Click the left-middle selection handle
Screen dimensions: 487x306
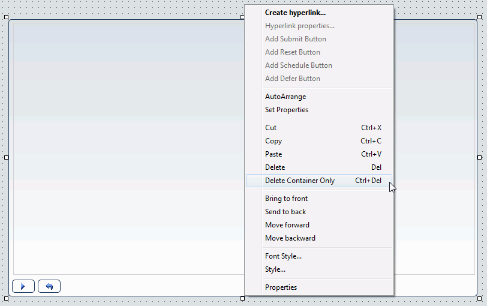[6, 158]
